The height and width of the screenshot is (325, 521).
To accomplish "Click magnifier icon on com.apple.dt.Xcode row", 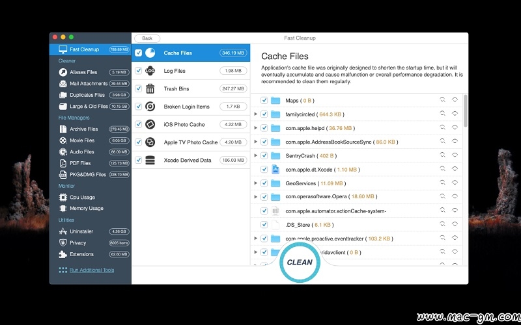I will pos(442,168).
